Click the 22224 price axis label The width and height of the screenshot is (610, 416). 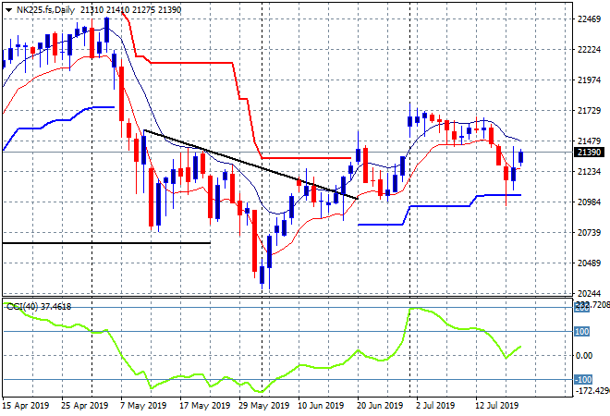(x=589, y=49)
